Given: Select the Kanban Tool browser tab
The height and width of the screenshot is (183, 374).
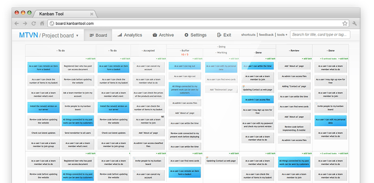Looking at the screenshot, I should click(65, 14).
